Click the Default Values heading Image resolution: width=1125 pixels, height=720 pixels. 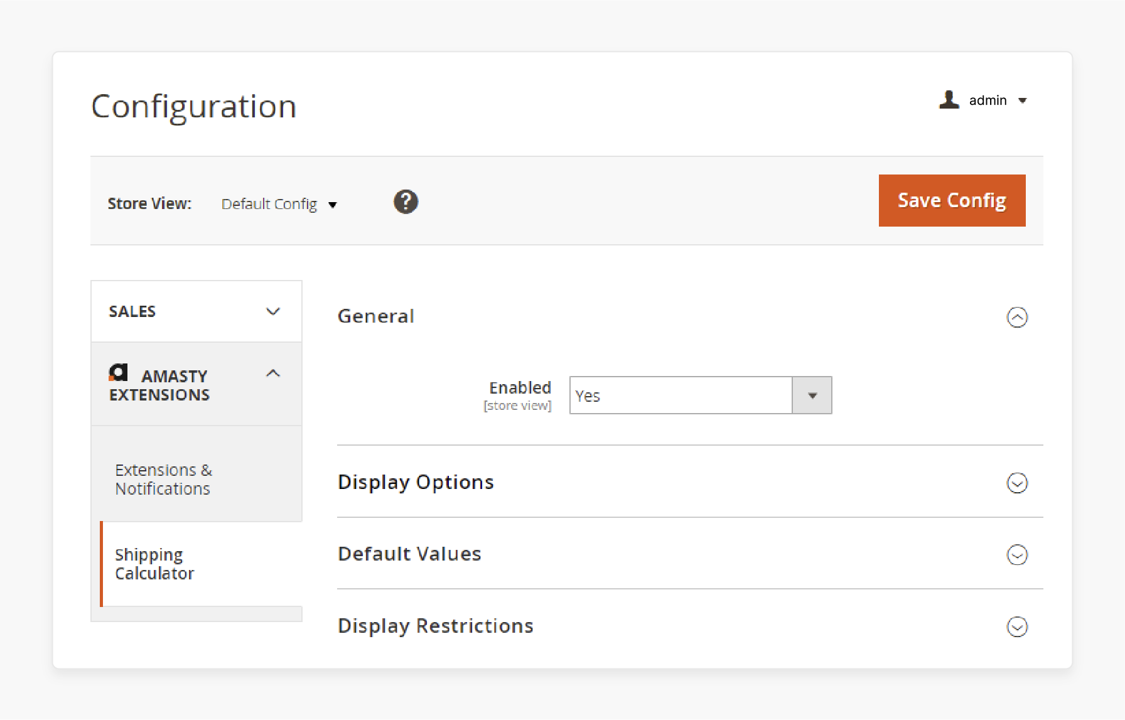coord(409,554)
